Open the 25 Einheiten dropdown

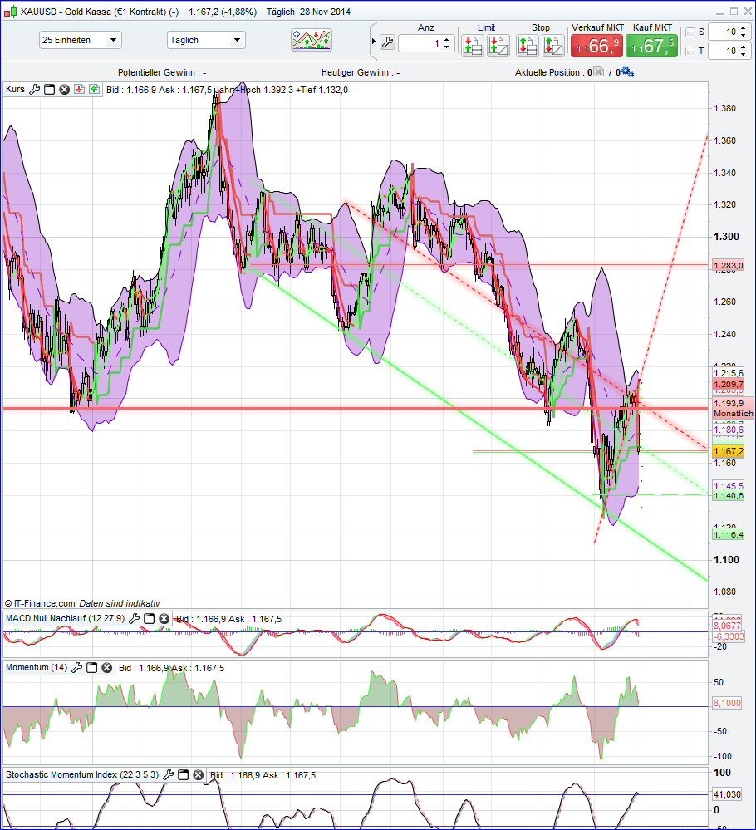pos(80,39)
